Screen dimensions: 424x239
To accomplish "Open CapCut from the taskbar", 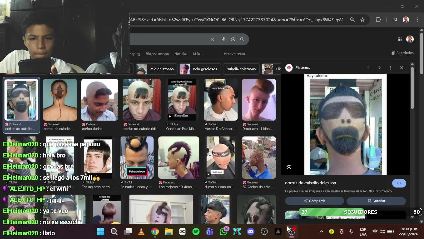I will point(182,231).
